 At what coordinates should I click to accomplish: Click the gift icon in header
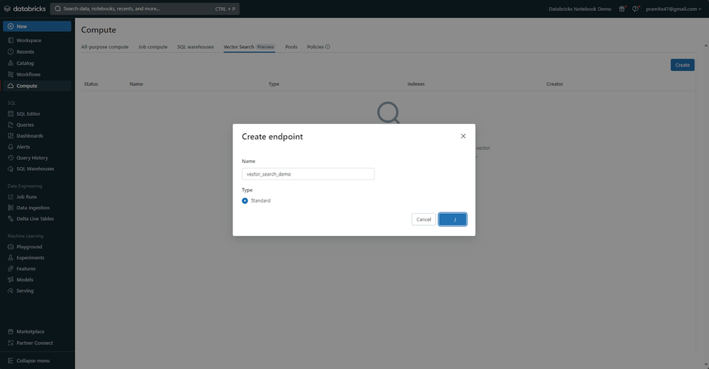tap(622, 8)
